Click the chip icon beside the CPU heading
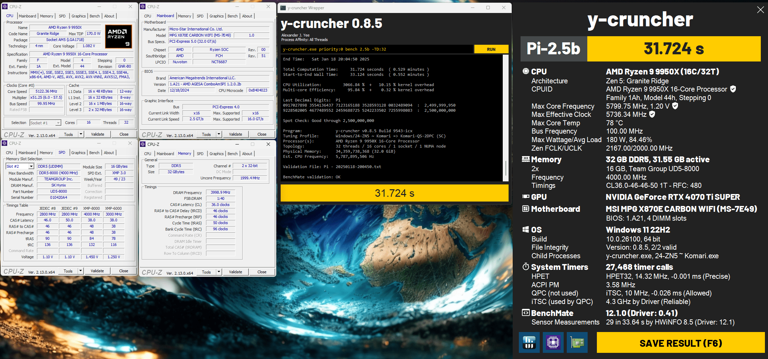This screenshot has width=768, height=359. (x=526, y=71)
